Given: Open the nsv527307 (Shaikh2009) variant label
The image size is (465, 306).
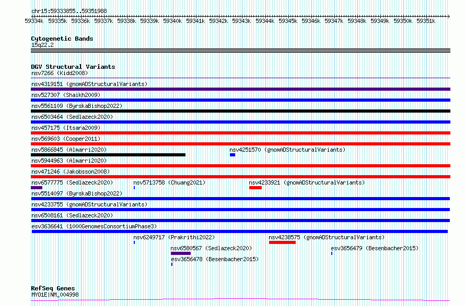Looking at the screenshot, I should click(66, 95).
